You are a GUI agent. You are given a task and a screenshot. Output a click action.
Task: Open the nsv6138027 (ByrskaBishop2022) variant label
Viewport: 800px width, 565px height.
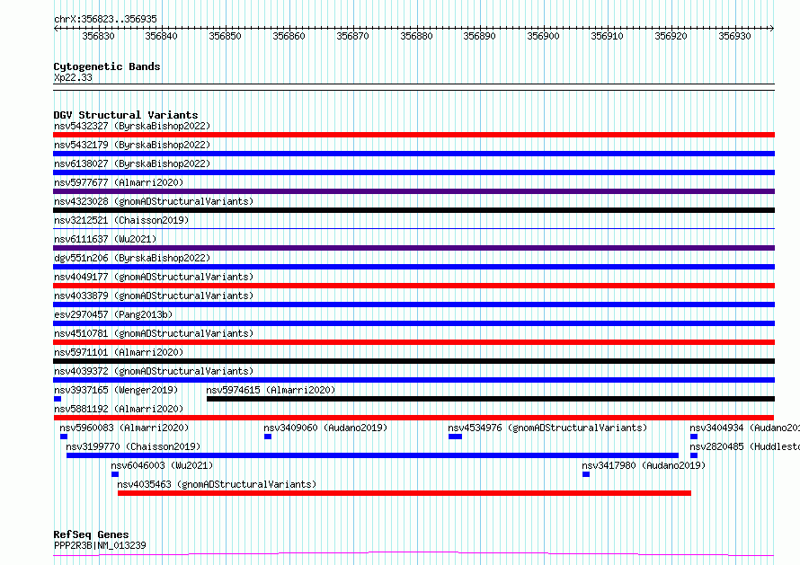pyautogui.click(x=132, y=163)
